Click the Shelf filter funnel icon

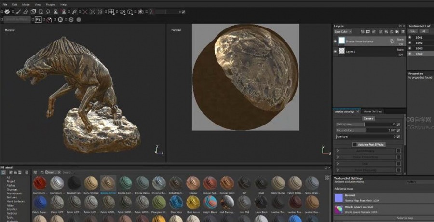[x=35, y=172]
